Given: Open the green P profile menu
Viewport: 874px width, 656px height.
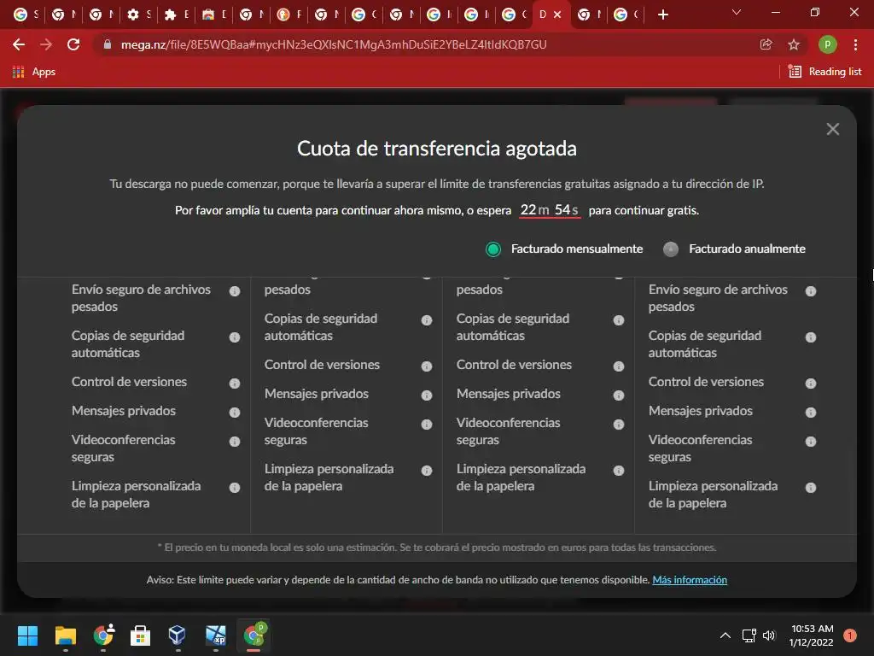Looking at the screenshot, I should coord(828,44).
